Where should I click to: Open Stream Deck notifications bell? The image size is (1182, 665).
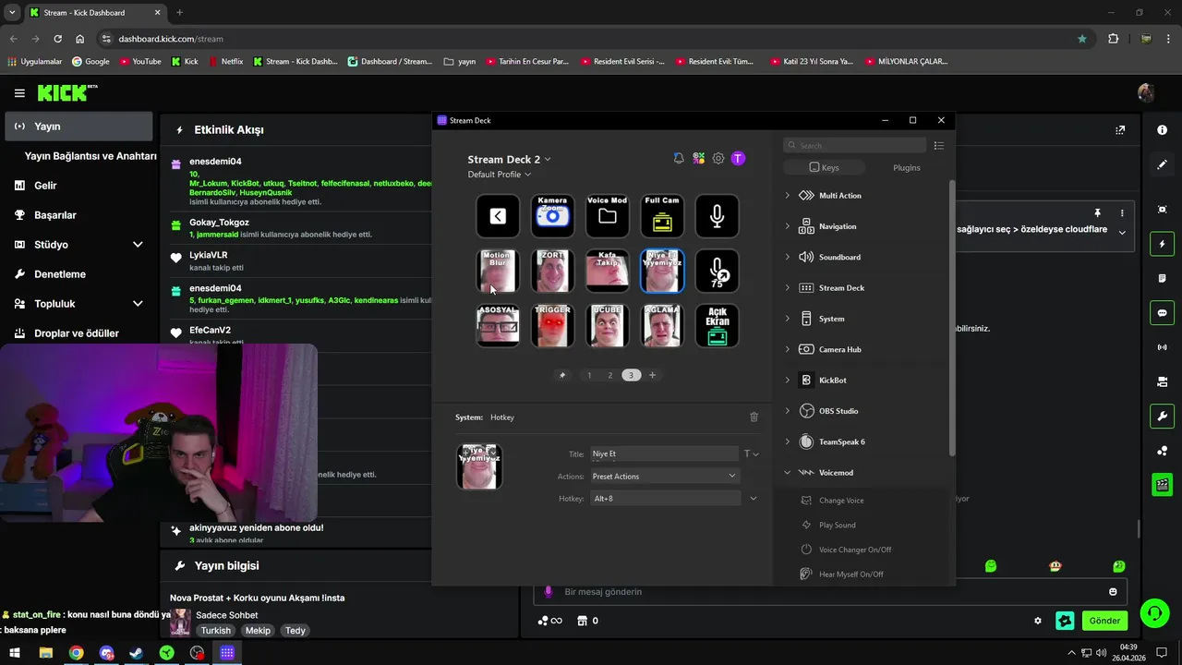click(679, 159)
